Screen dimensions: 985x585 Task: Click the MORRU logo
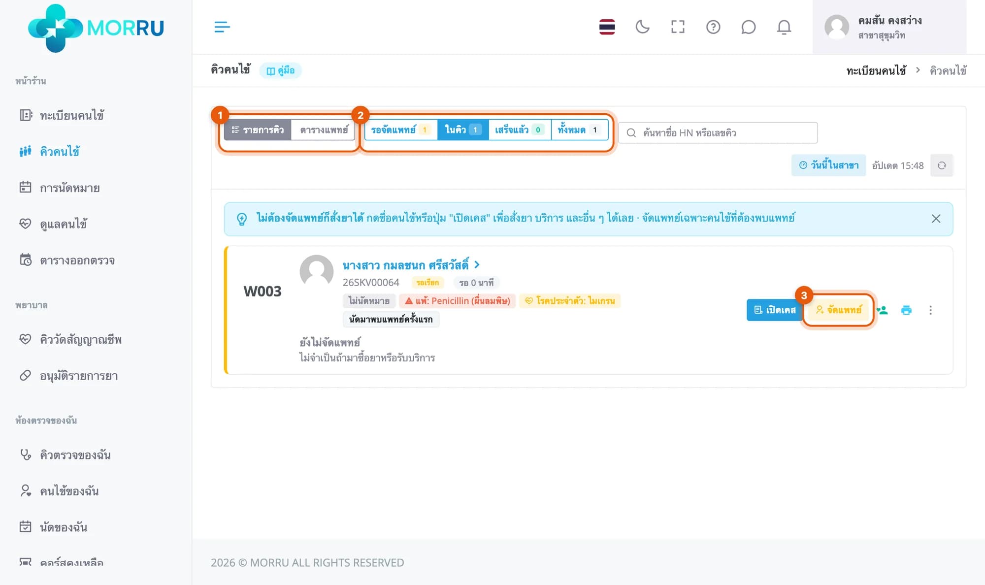[96, 28]
